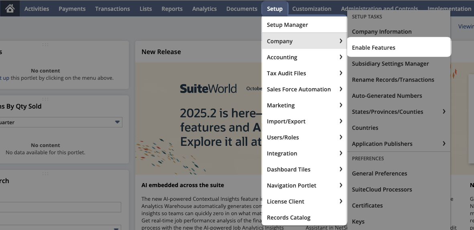This screenshot has height=230, width=474.
Task: Open Subsidiary Settings Manager
Action: [x=399, y=63]
